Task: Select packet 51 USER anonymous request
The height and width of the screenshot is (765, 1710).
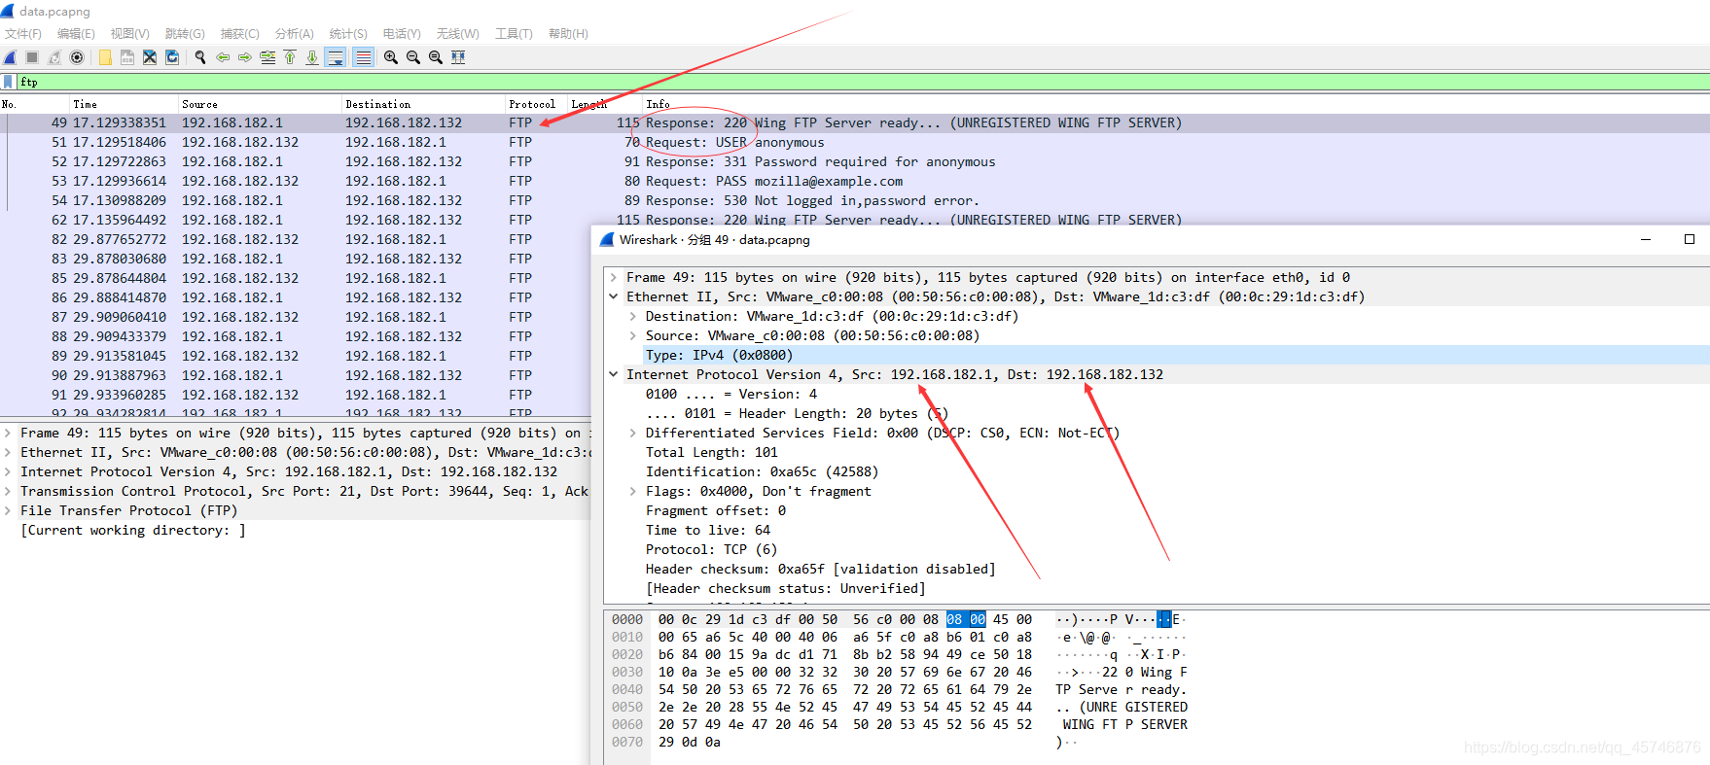Action: (856, 142)
